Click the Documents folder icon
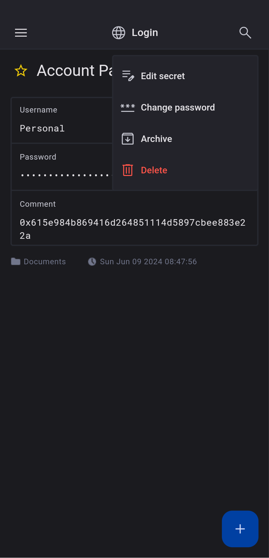The image size is (269, 558). [x=16, y=262]
